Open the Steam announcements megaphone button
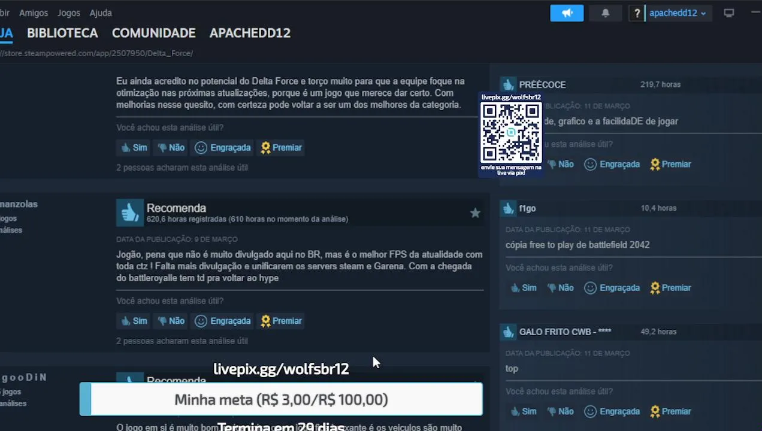762x431 pixels. point(567,13)
